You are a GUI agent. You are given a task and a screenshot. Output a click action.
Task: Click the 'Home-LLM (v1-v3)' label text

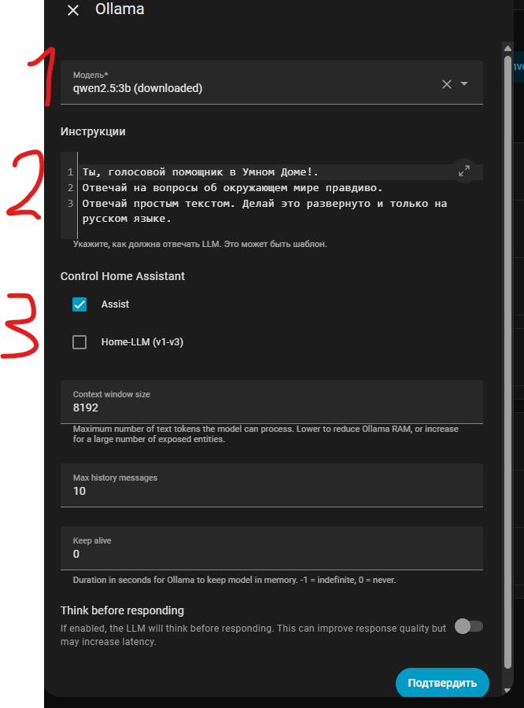pos(142,342)
